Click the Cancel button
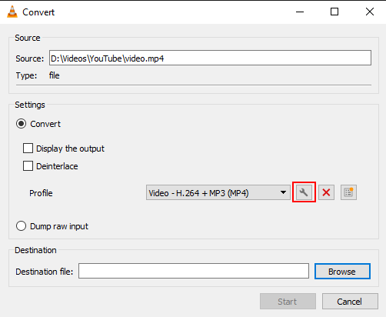This screenshot has width=386, height=317. pos(350,302)
